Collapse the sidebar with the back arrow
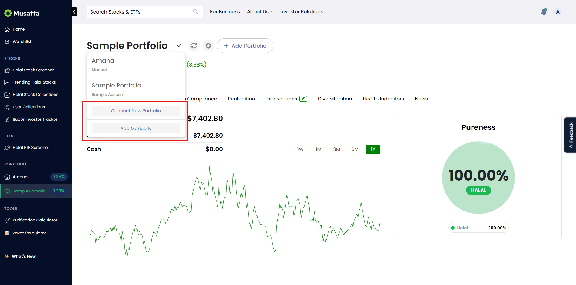576x285 pixels. click(74, 12)
